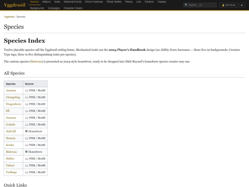Click the book icon in Gnomes row
The height and width of the screenshot is (187, 249).
[x=27, y=118]
